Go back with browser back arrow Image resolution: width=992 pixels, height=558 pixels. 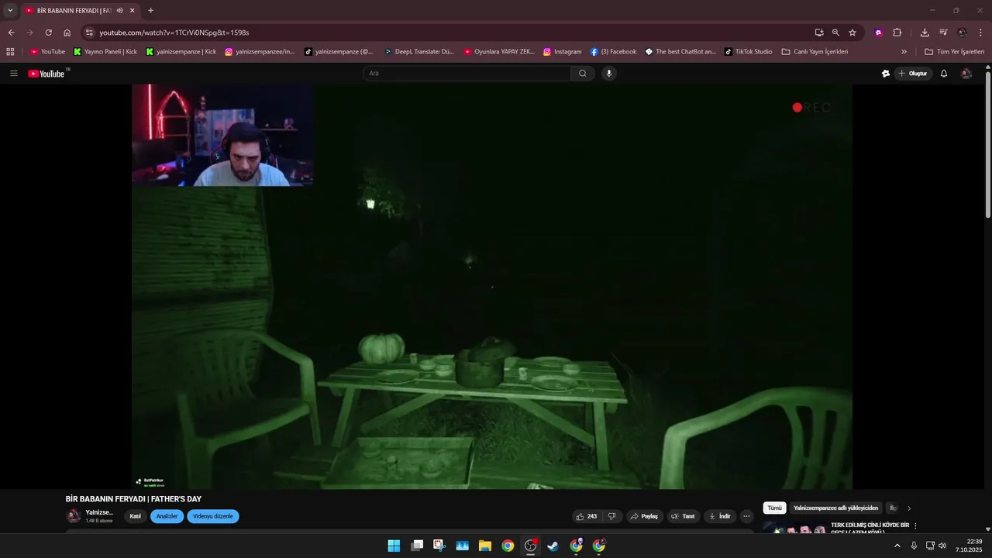pos(11,33)
